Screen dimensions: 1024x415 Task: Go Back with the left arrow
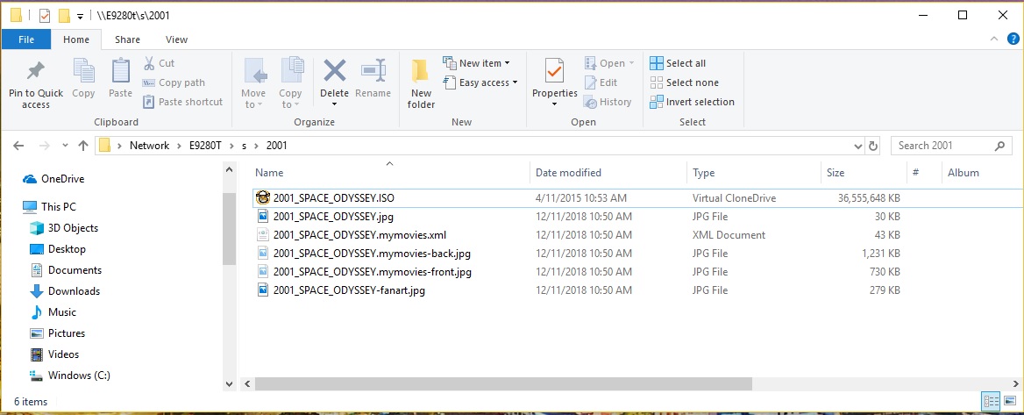click(x=18, y=146)
